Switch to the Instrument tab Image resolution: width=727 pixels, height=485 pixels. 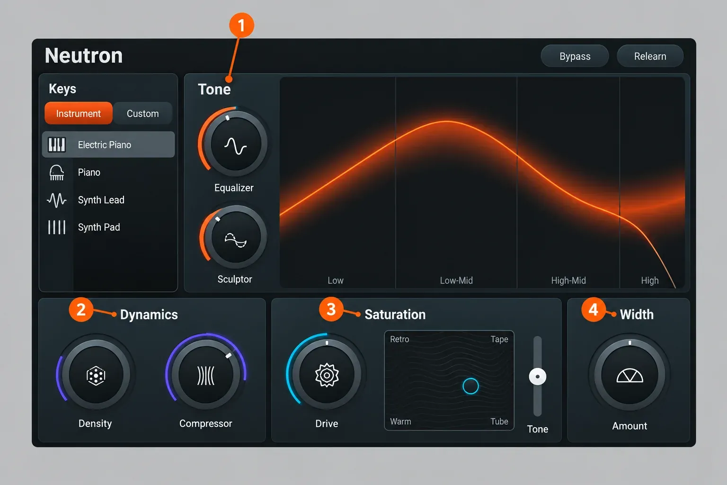coord(79,114)
